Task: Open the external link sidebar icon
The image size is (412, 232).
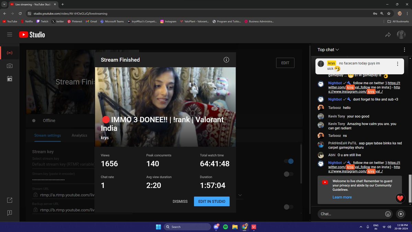Action: 10,200
